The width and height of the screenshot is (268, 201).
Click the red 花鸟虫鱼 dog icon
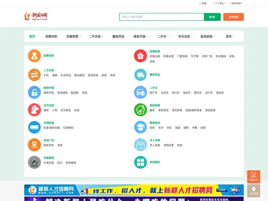(x=34, y=110)
